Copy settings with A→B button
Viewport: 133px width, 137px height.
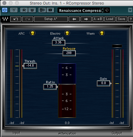point(98,19)
